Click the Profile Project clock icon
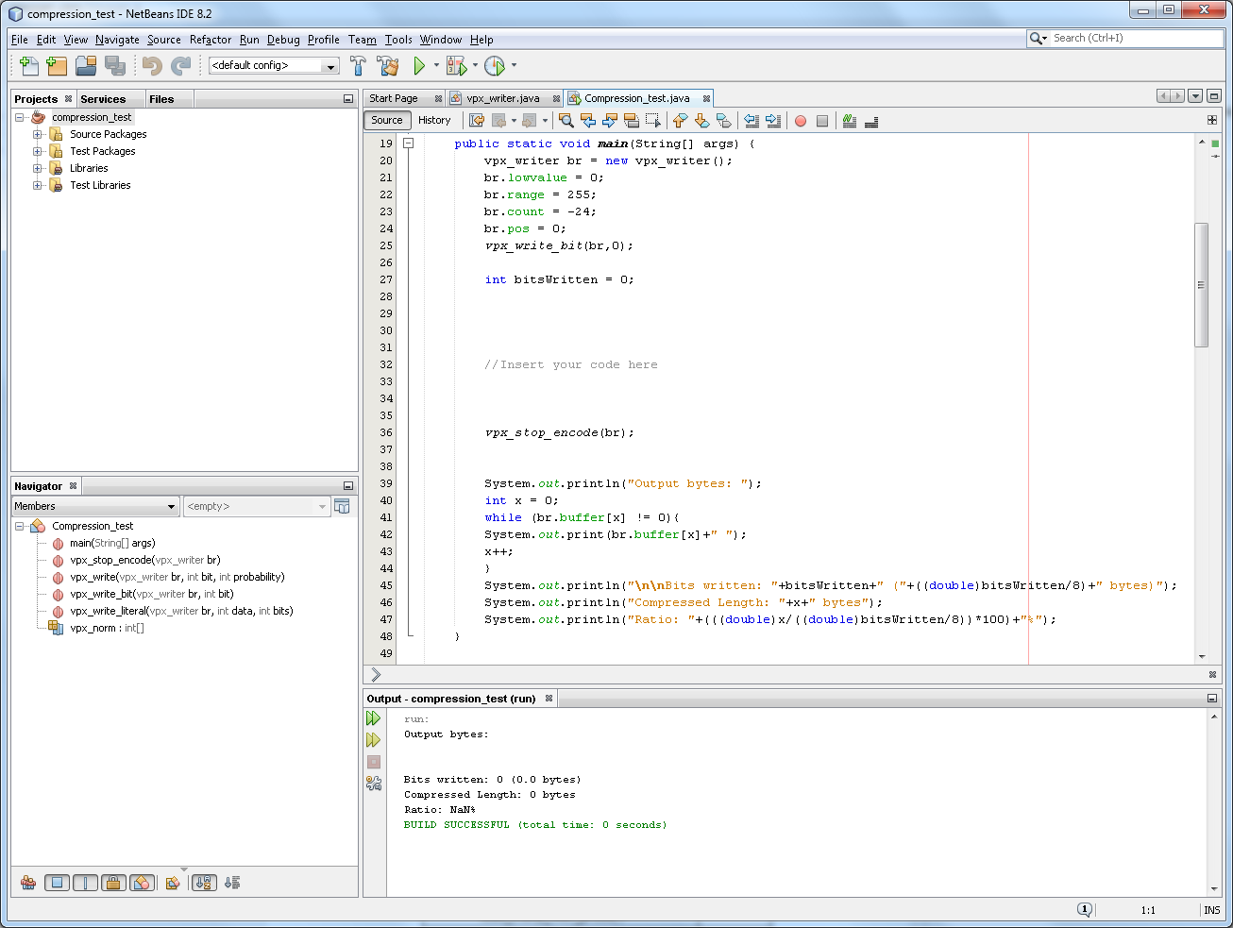The image size is (1233, 928). pyautogui.click(x=495, y=66)
